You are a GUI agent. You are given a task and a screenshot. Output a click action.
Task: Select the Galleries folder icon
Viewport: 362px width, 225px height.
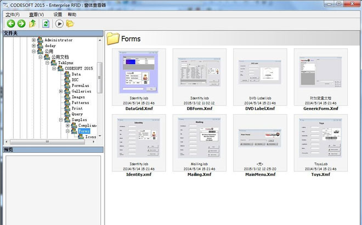click(x=67, y=91)
